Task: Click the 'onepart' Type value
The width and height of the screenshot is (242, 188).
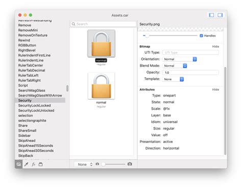Action: [170, 96]
